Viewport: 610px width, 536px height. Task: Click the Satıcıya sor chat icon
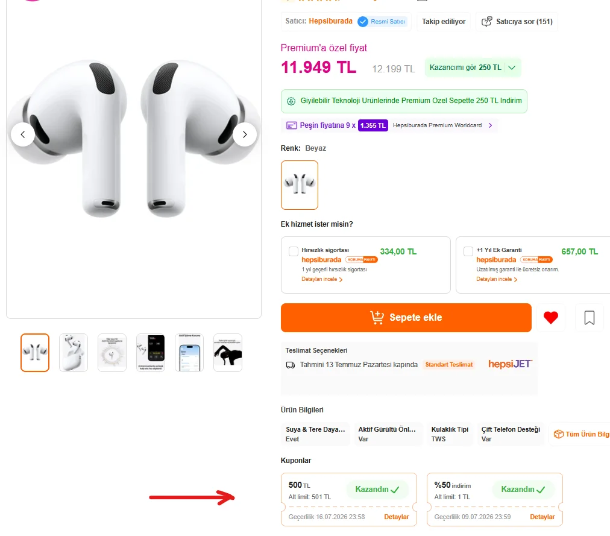coord(486,22)
